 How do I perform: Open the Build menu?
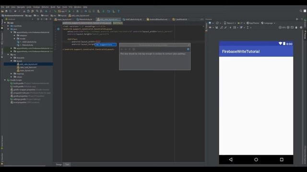pyautogui.click(x=53, y=7)
